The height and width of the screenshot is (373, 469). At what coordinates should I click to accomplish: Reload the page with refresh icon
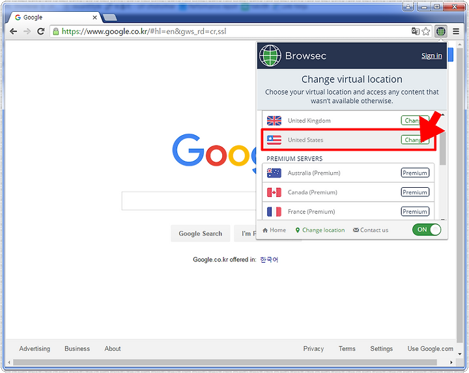click(x=41, y=31)
